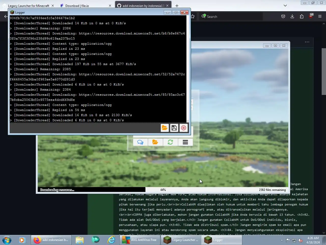
Task: Switch to Legacy Launcher for Minecraft tab
Action: tap(29, 6)
